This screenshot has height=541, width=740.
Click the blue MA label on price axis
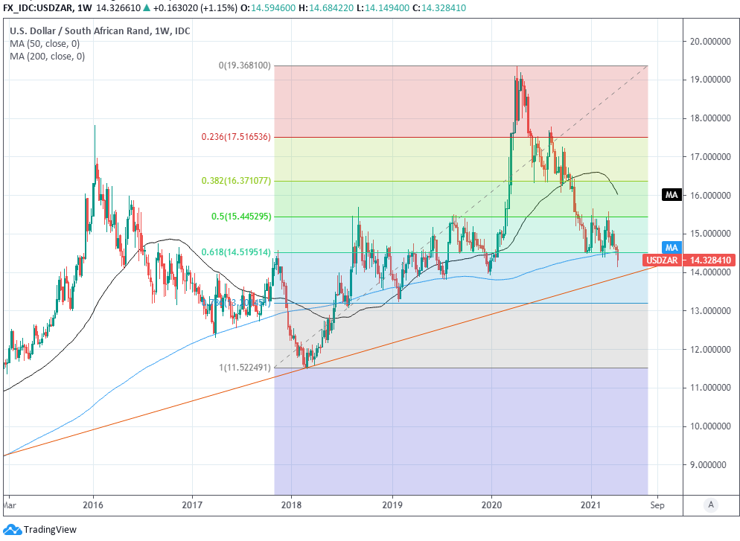point(672,246)
